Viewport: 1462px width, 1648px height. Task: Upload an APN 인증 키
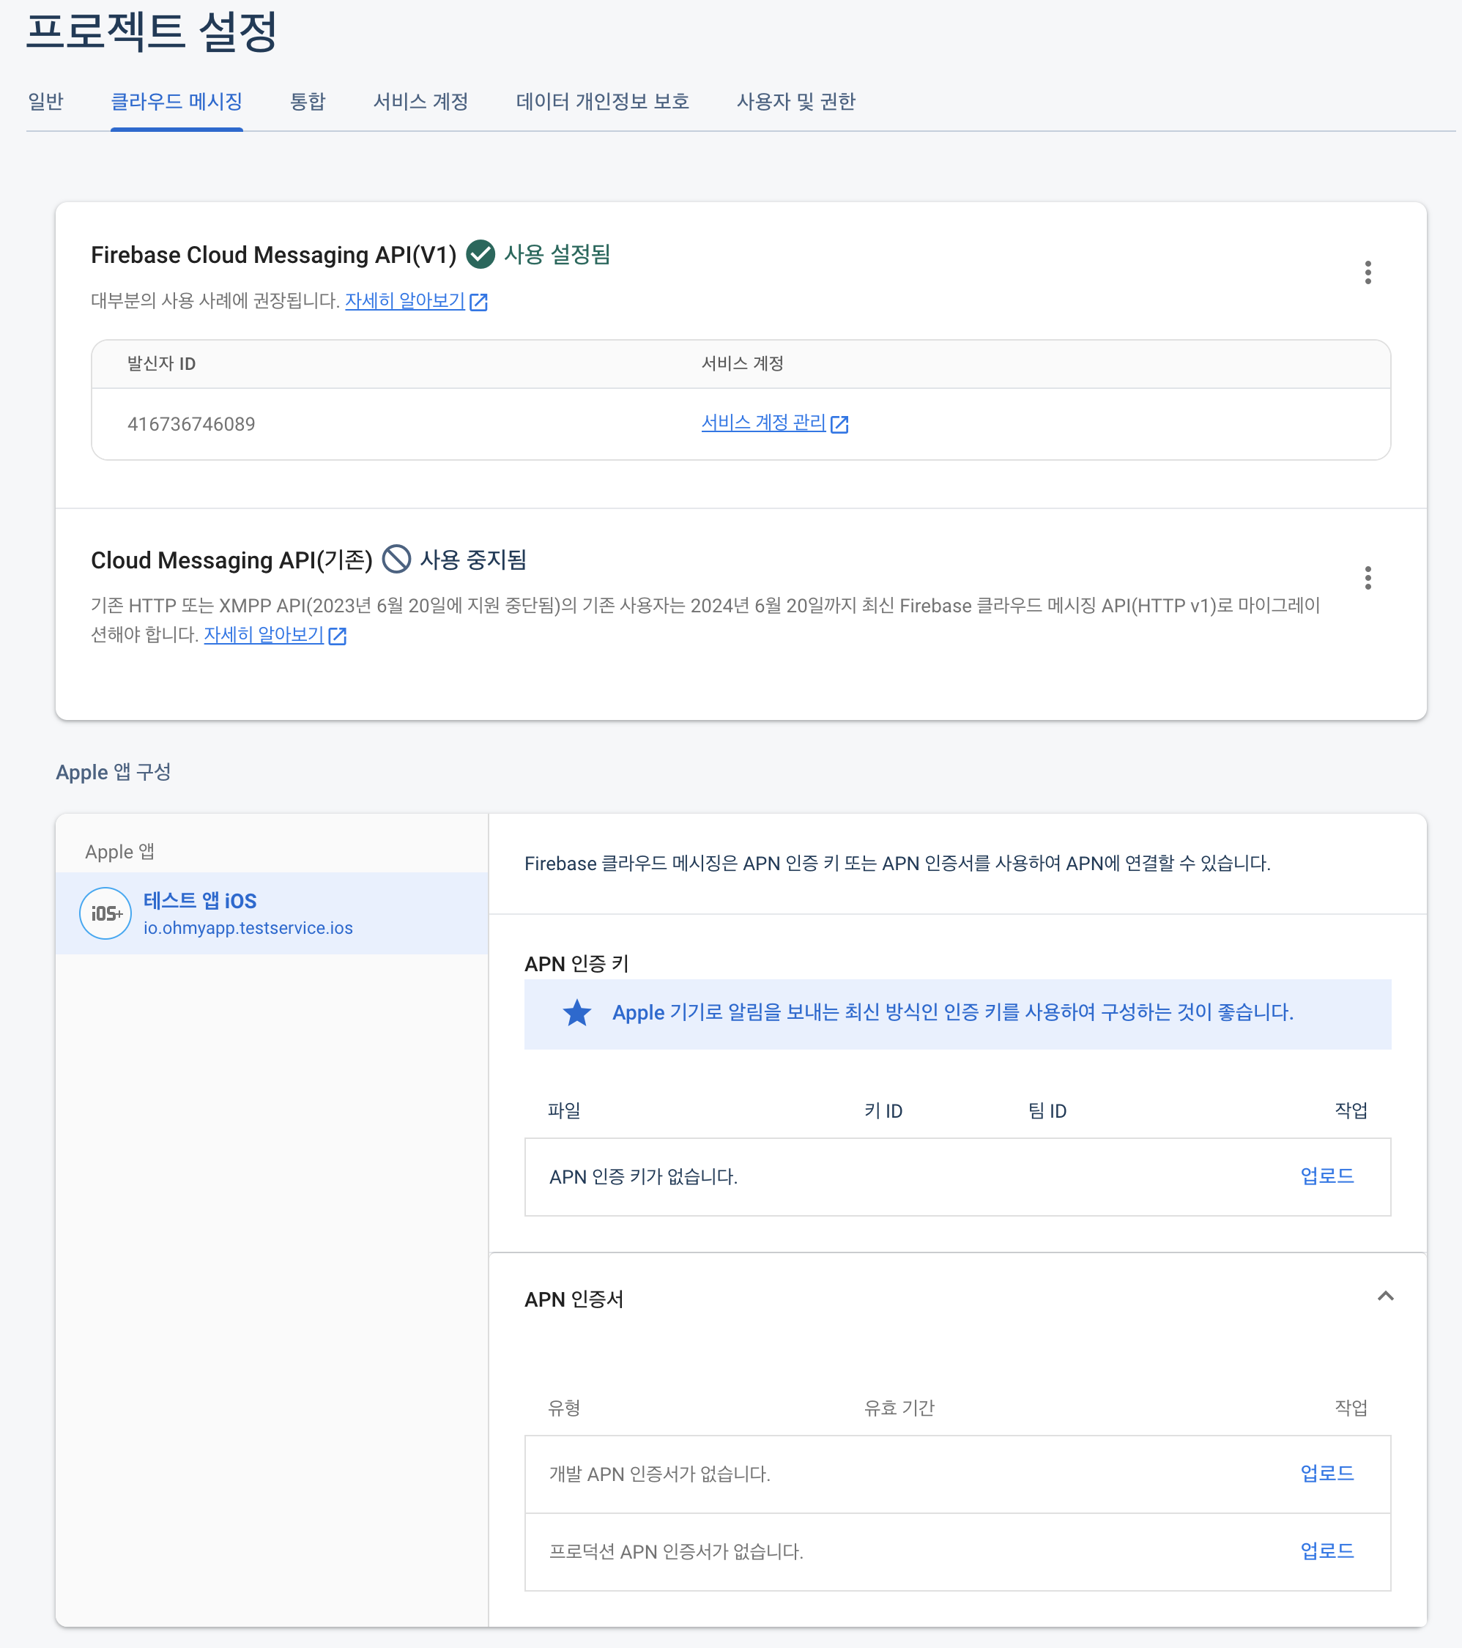(1327, 1176)
